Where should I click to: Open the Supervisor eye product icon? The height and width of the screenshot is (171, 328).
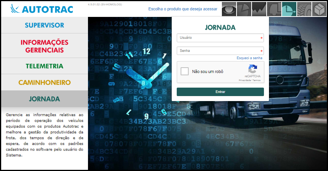229,9
